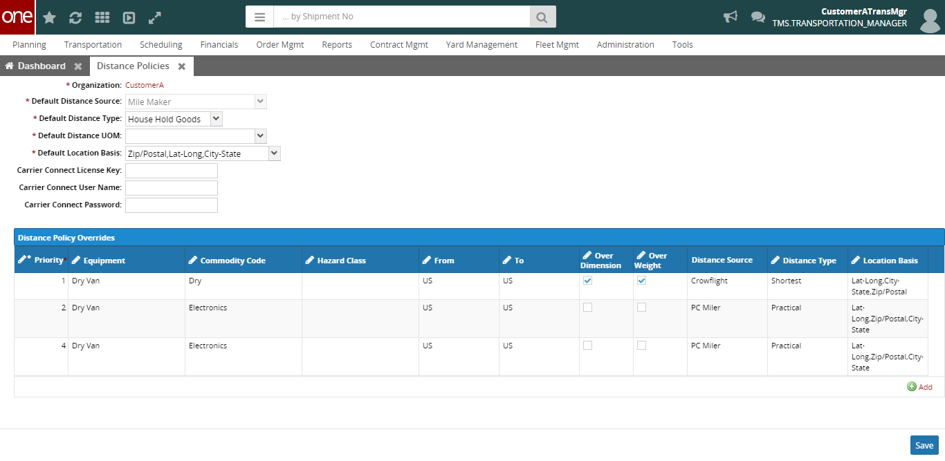Sort by the Priority column header
This screenshot has width=945, height=461.
[42, 260]
